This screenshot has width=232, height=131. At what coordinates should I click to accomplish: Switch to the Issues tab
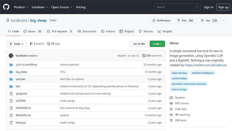tap(33, 31)
